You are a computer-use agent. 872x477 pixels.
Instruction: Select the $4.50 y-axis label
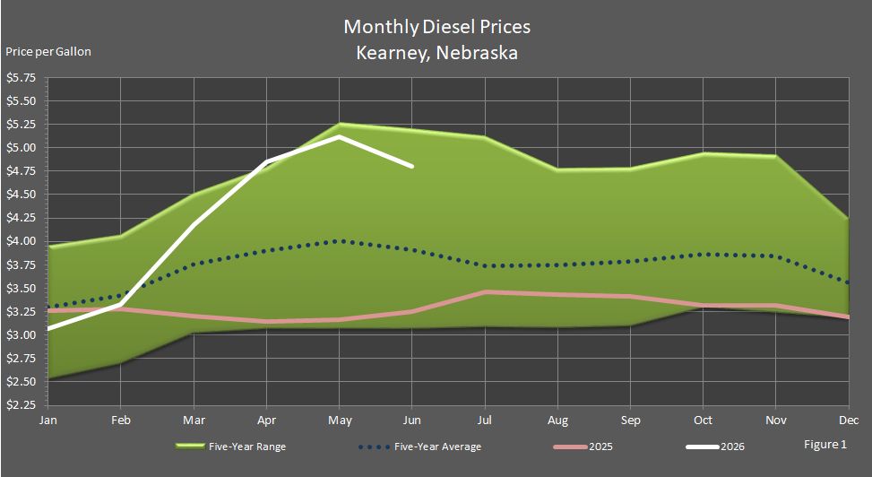[22, 195]
